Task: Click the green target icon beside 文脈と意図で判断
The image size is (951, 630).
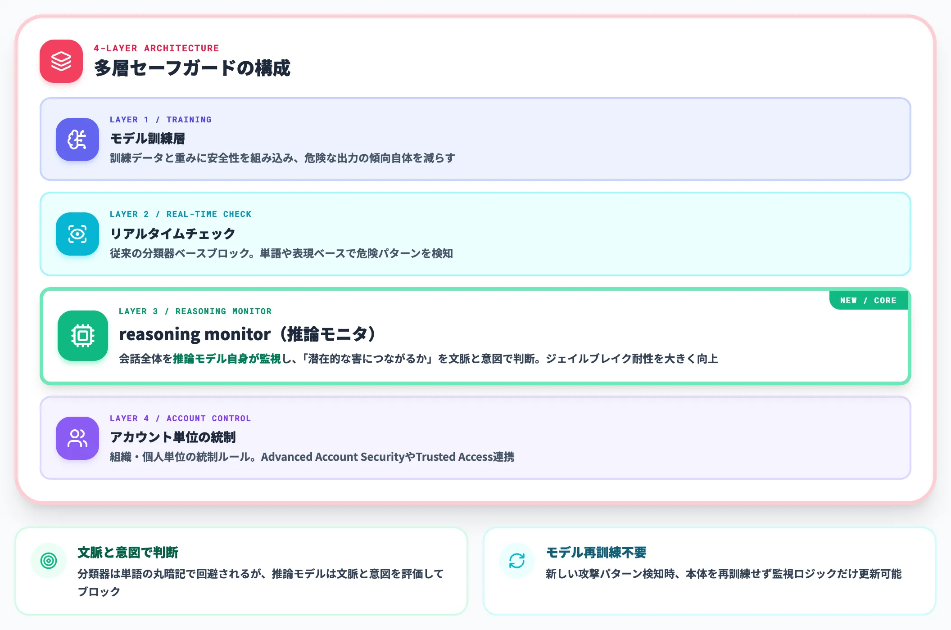Action: click(x=49, y=561)
